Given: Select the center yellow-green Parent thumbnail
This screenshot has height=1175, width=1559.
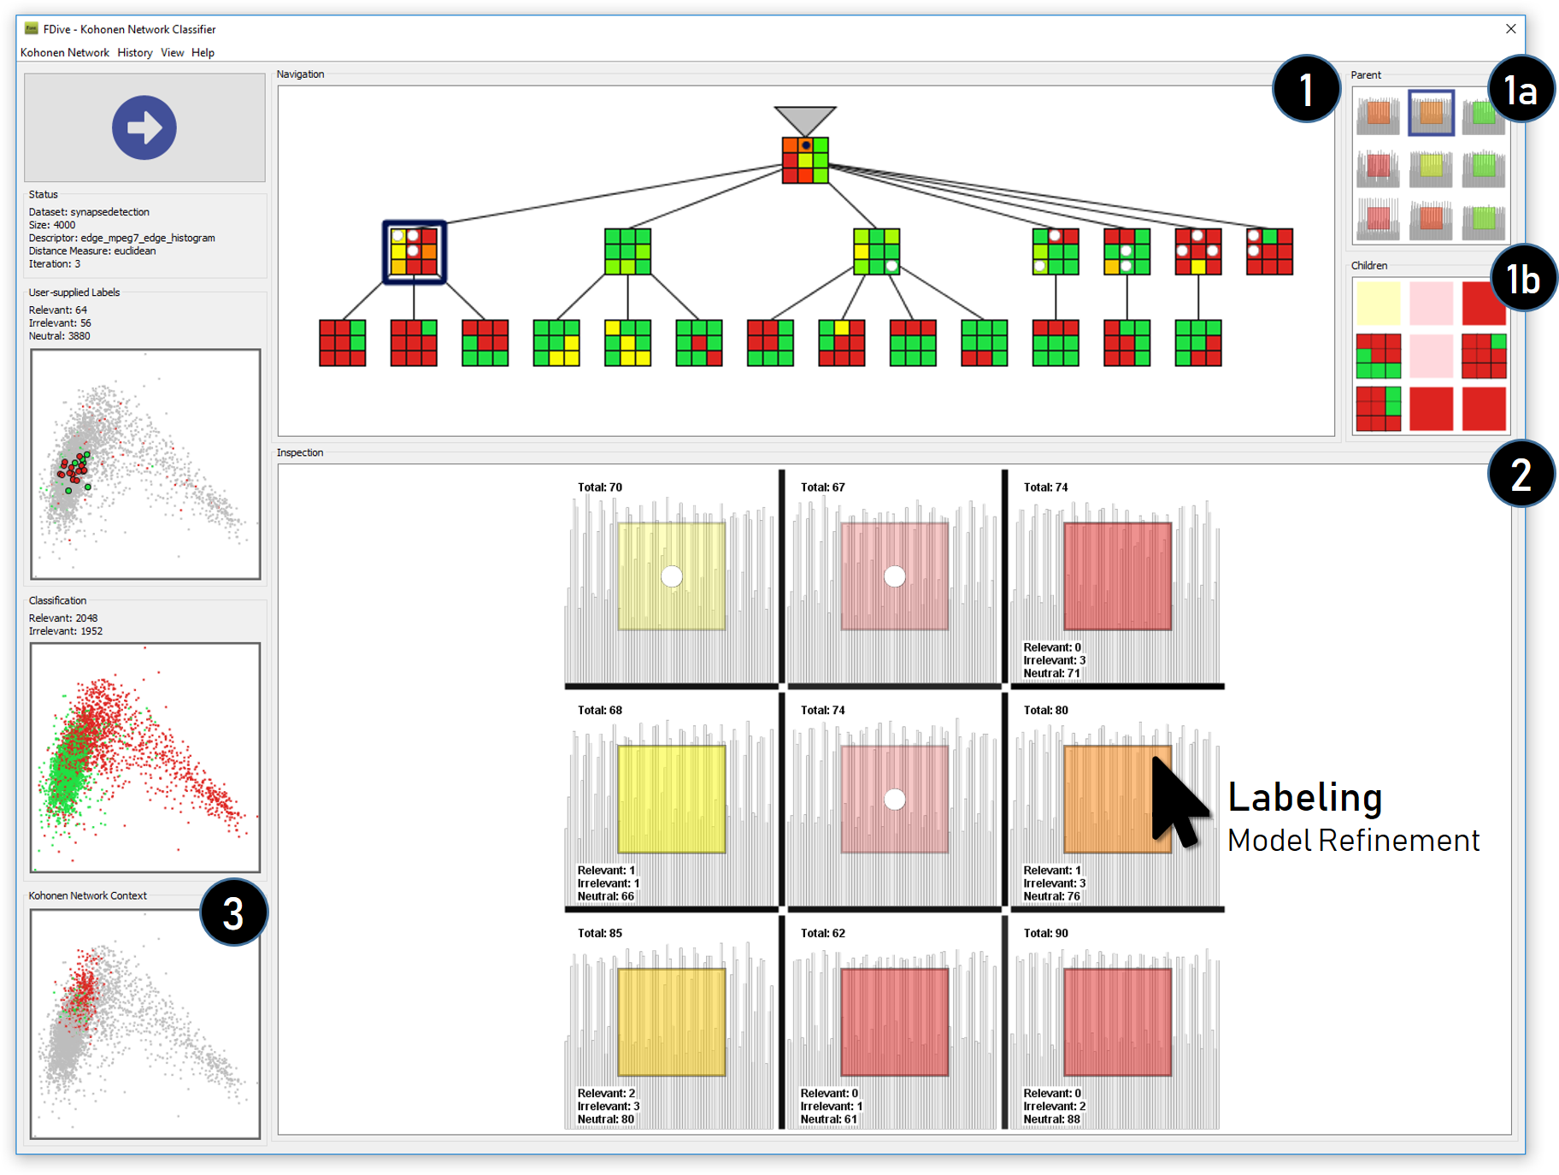Looking at the screenshot, I should [1431, 166].
